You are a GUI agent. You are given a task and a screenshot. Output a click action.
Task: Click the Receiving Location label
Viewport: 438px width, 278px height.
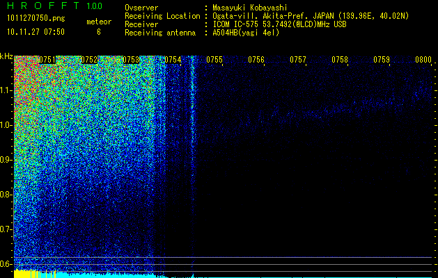[x=162, y=16]
